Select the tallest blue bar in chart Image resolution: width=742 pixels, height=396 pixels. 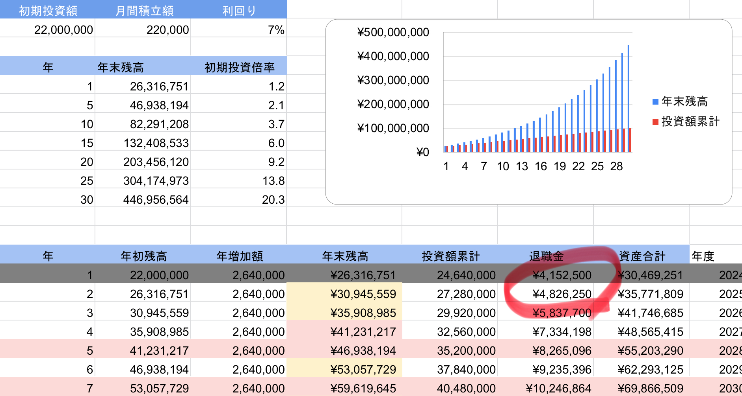tap(628, 98)
